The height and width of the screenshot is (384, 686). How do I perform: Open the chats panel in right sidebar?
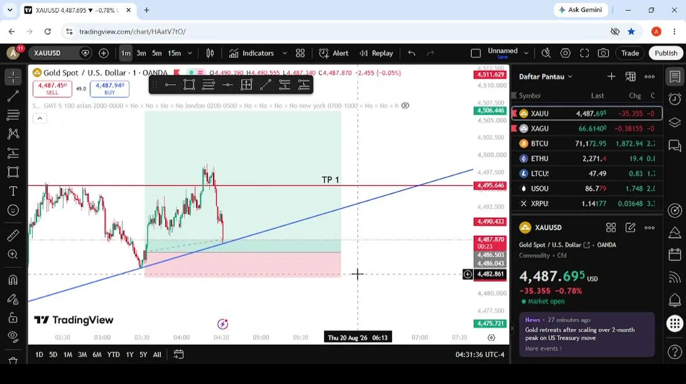(x=675, y=145)
